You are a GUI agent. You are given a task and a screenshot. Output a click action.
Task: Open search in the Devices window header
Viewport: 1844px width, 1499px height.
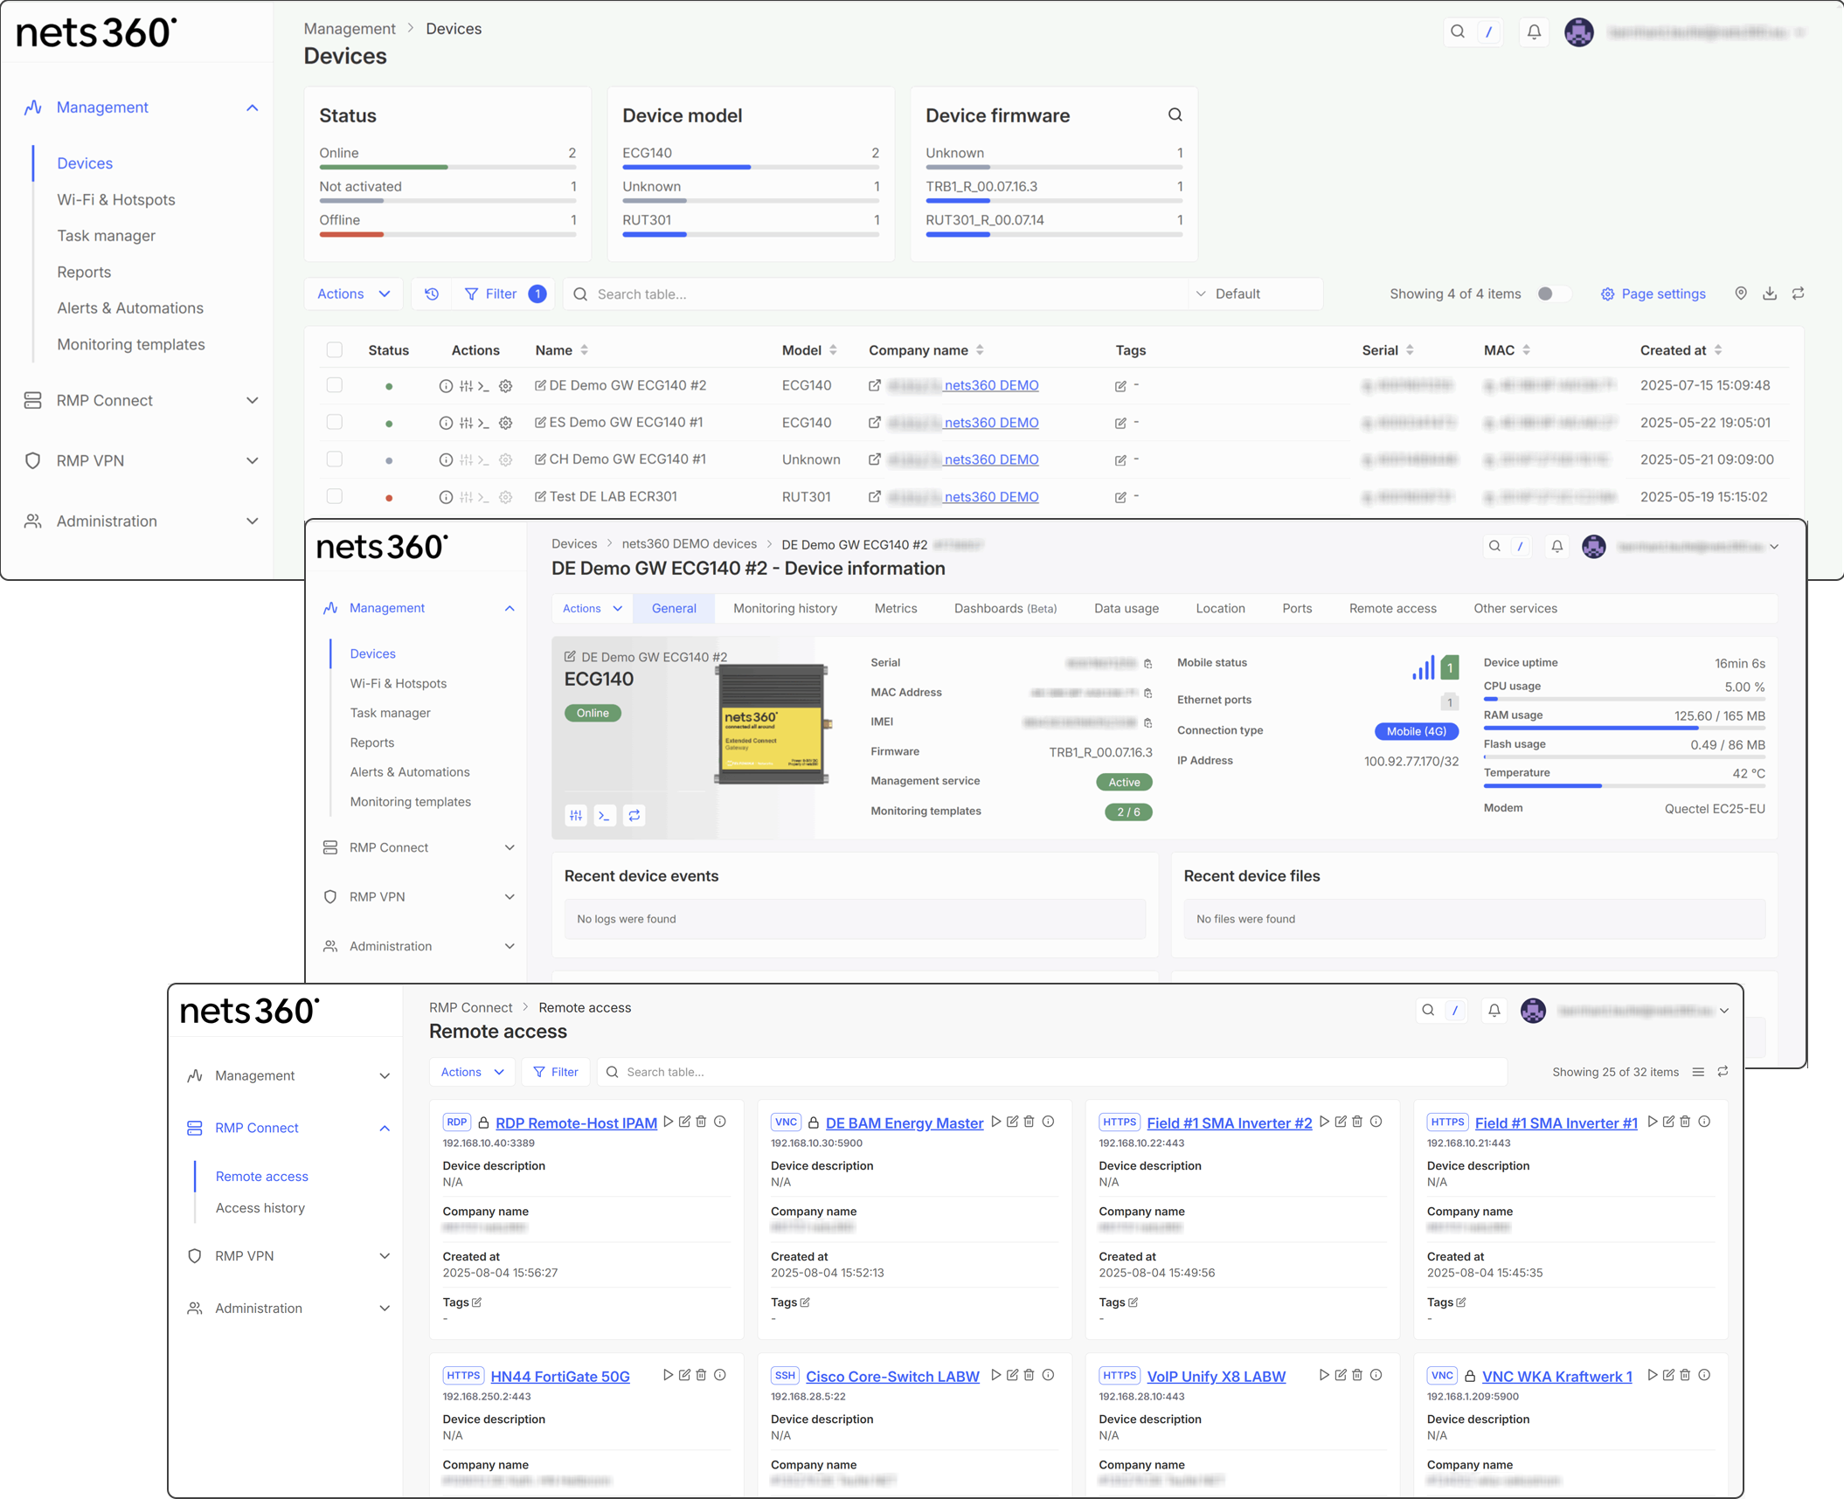pos(1458,32)
